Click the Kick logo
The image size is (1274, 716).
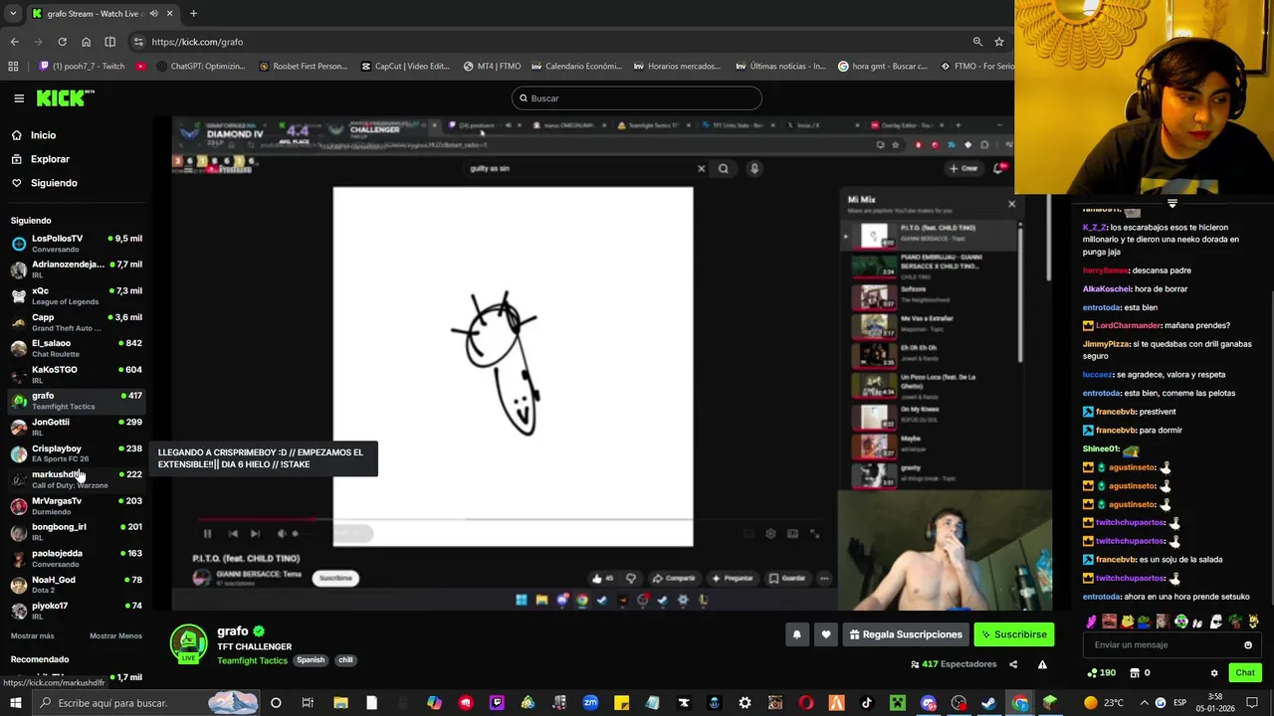click(x=66, y=97)
